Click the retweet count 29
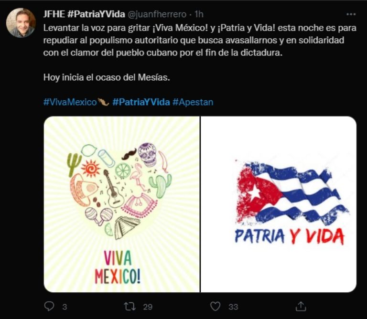 point(148,307)
